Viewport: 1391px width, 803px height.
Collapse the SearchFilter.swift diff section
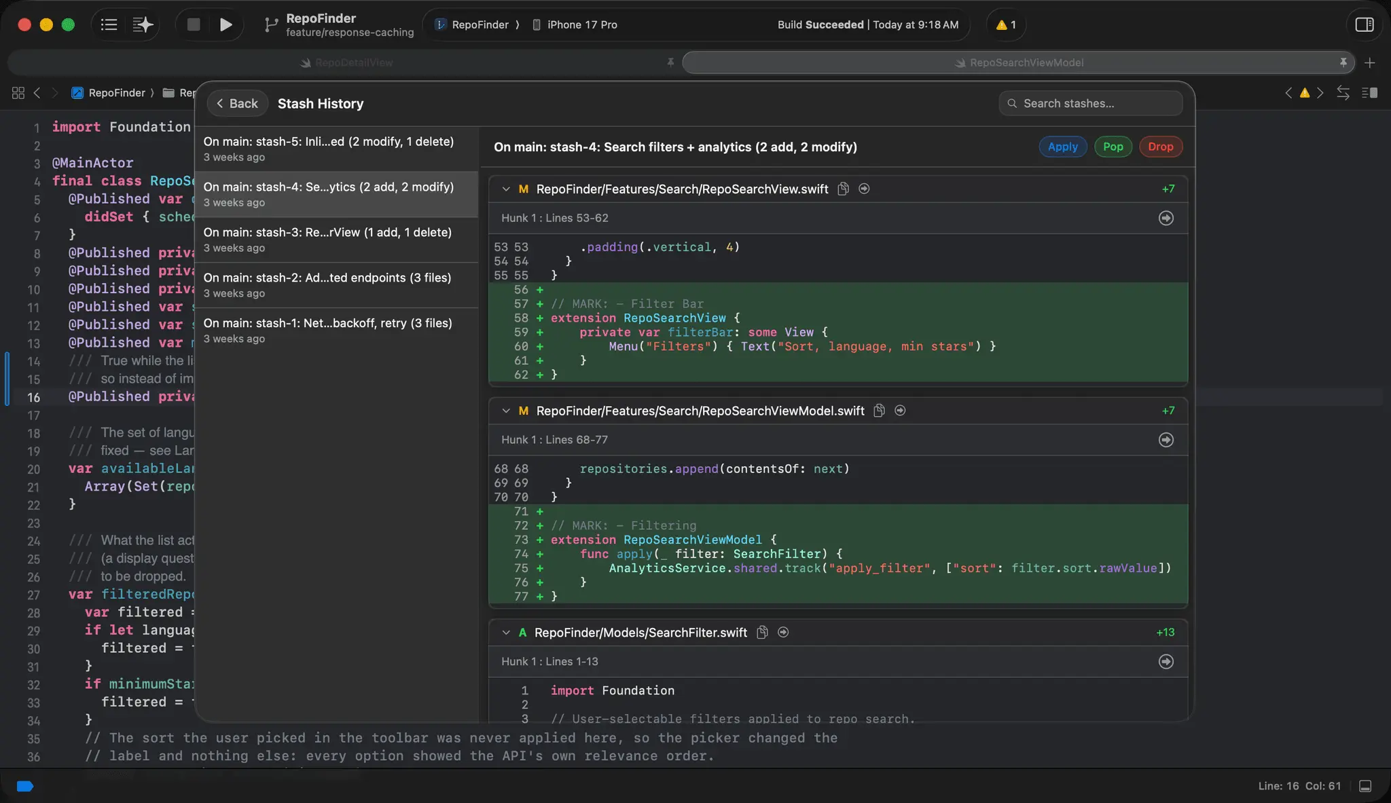[506, 633]
